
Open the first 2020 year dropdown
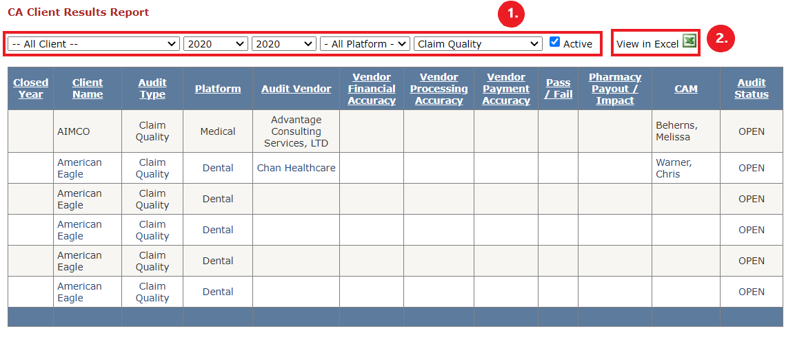pyautogui.click(x=216, y=44)
